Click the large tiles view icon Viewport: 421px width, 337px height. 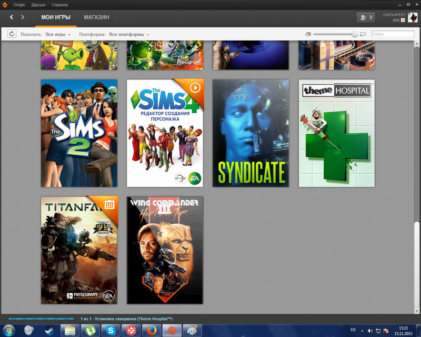(x=363, y=34)
